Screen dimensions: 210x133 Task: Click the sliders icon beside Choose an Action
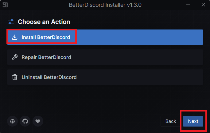click(11, 22)
